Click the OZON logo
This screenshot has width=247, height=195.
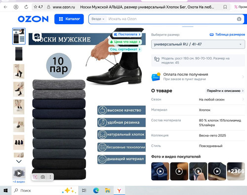pyautogui.click(x=33, y=19)
